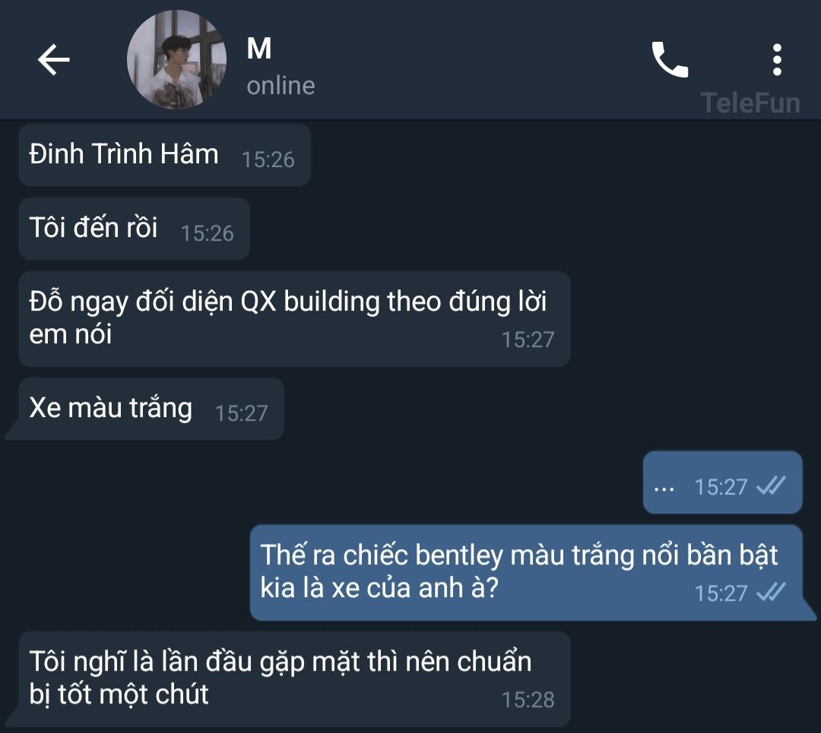Tap the timestamp on Đinh Trình Hâm
Screen dimensions: 821x733
point(268,160)
